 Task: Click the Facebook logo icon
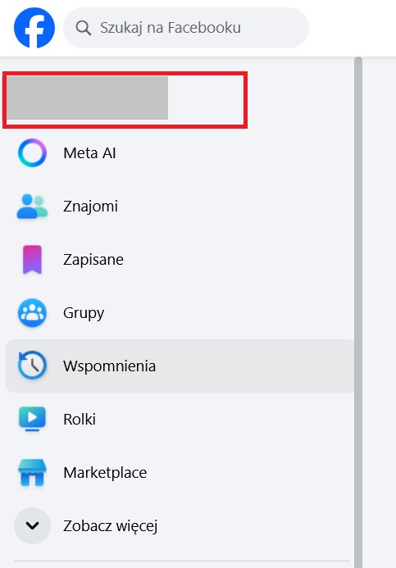click(34, 28)
